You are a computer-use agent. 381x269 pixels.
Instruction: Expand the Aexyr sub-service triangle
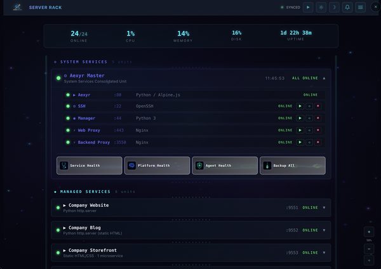point(74,95)
